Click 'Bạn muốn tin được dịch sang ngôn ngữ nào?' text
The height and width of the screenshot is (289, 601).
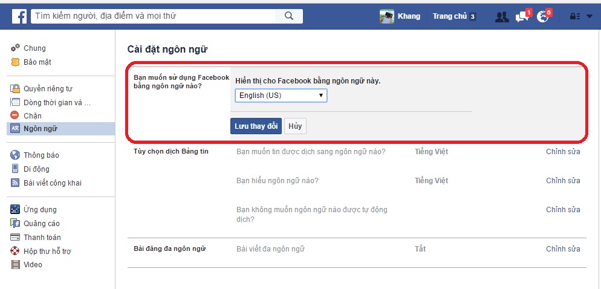[x=311, y=151]
